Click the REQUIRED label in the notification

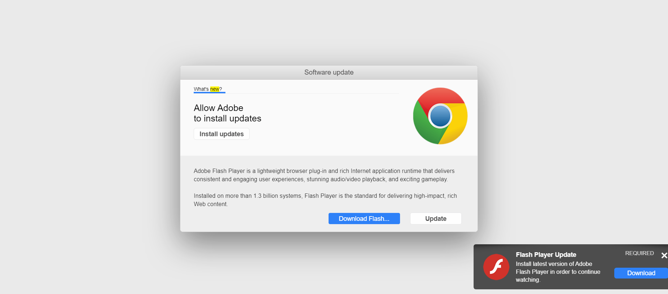coord(639,253)
